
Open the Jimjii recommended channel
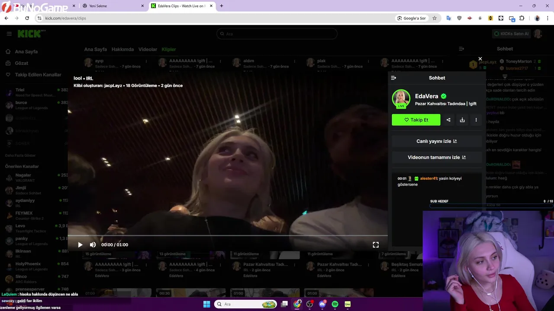36,190
